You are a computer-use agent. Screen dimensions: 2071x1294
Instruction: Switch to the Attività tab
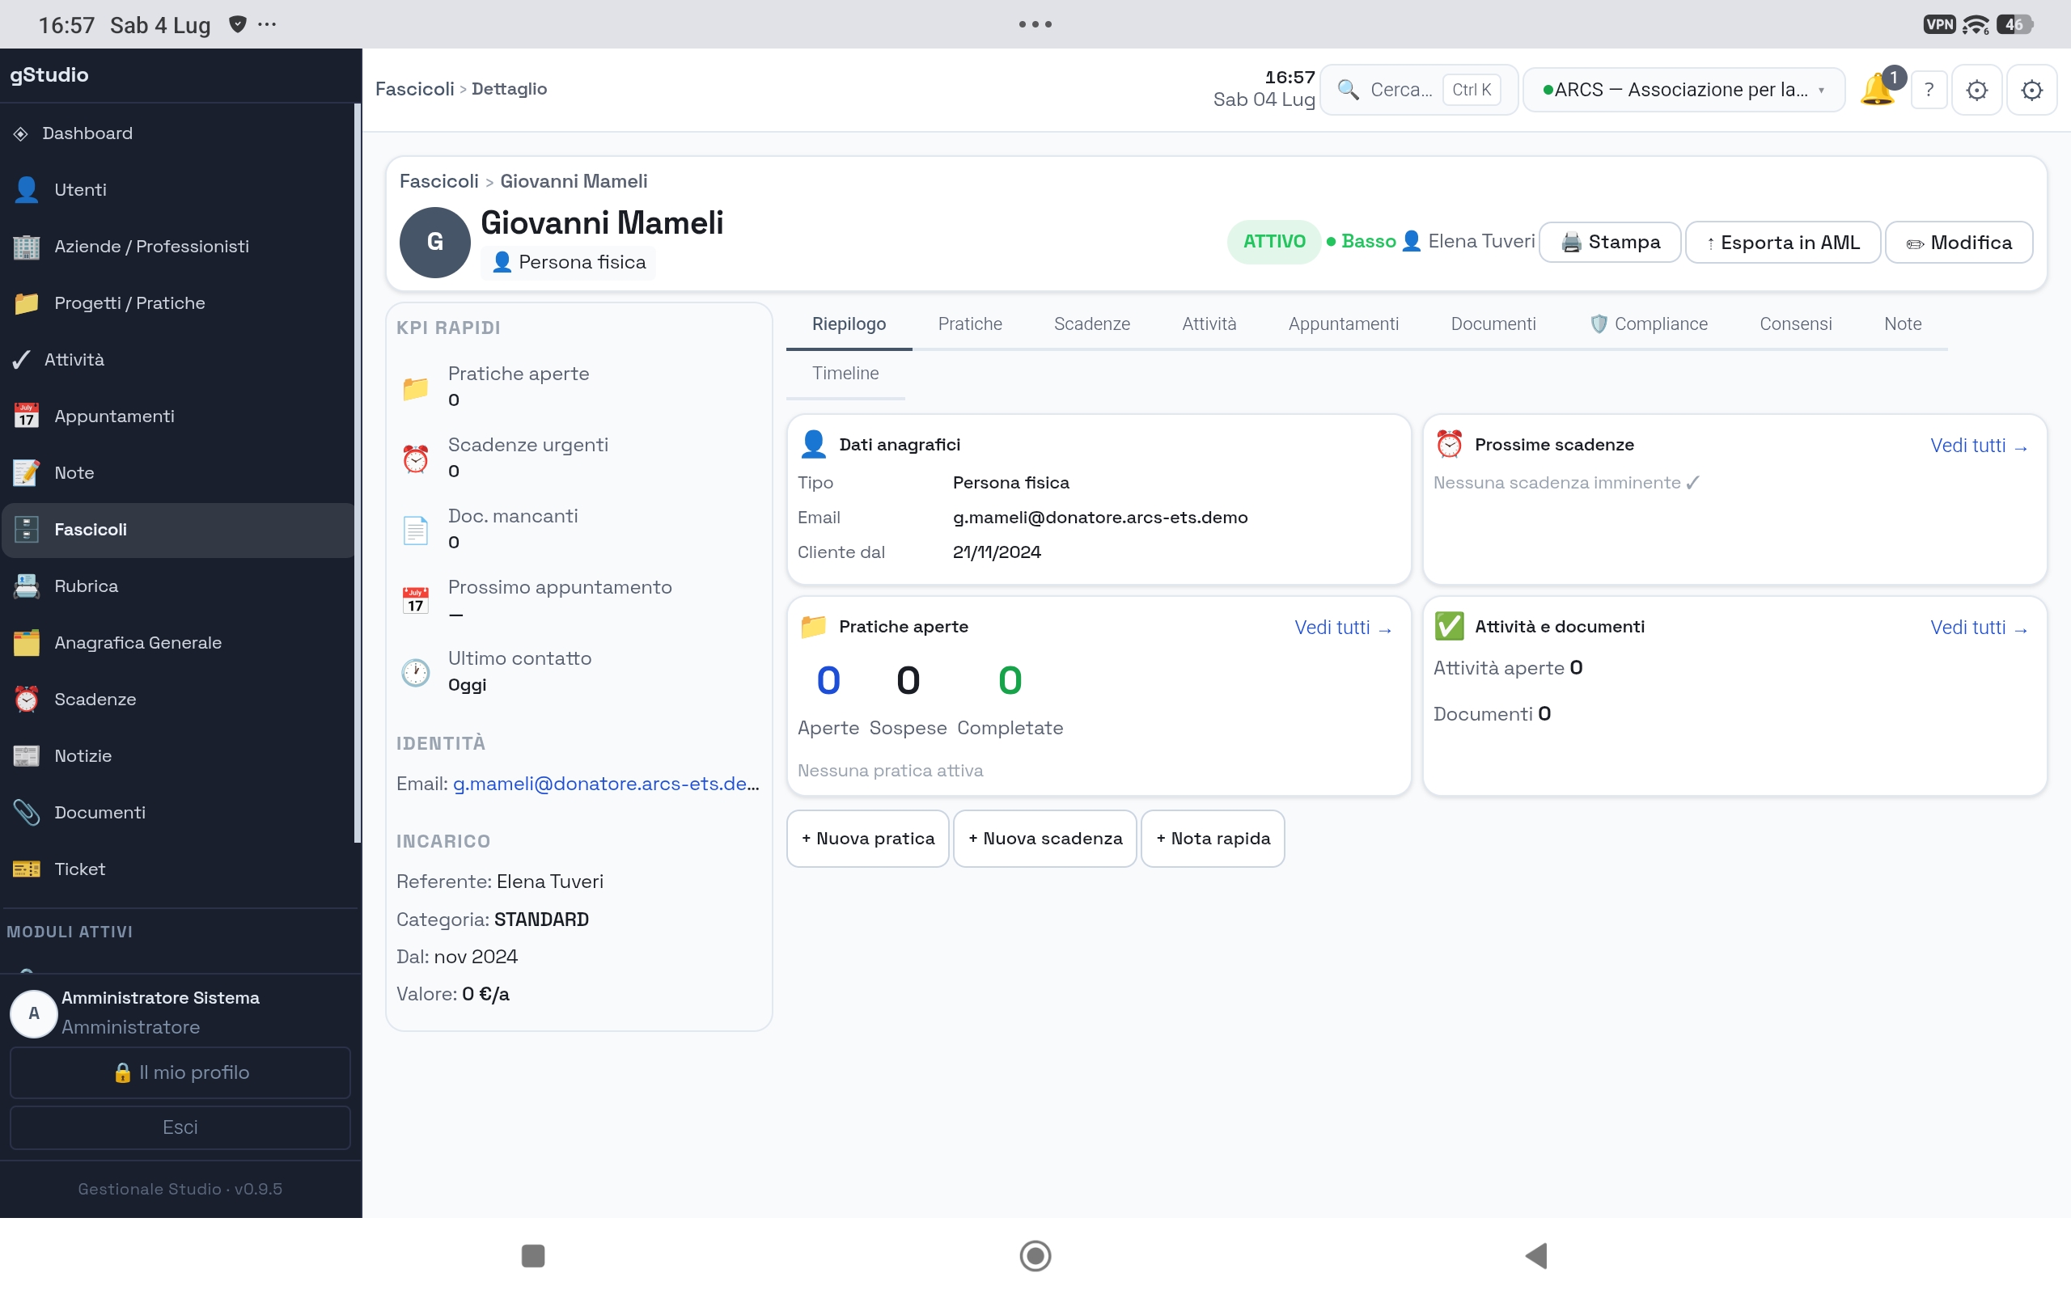pyautogui.click(x=1209, y=324)
